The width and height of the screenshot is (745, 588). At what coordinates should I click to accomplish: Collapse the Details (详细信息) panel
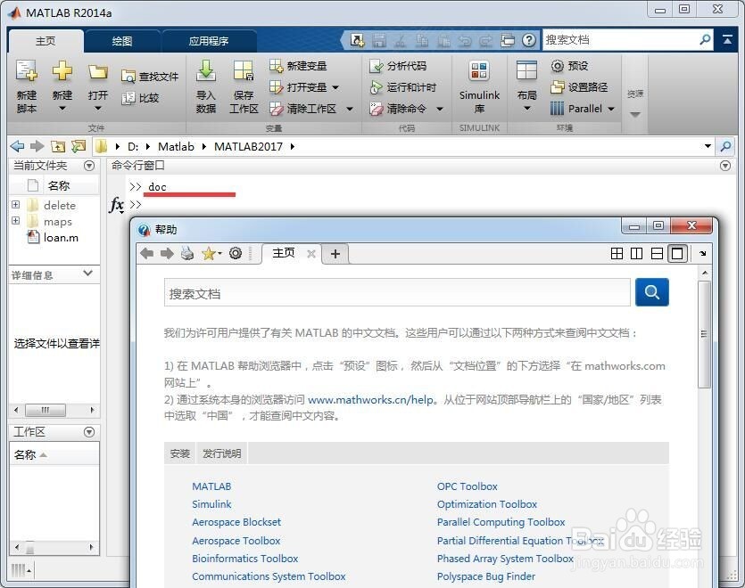88,274
